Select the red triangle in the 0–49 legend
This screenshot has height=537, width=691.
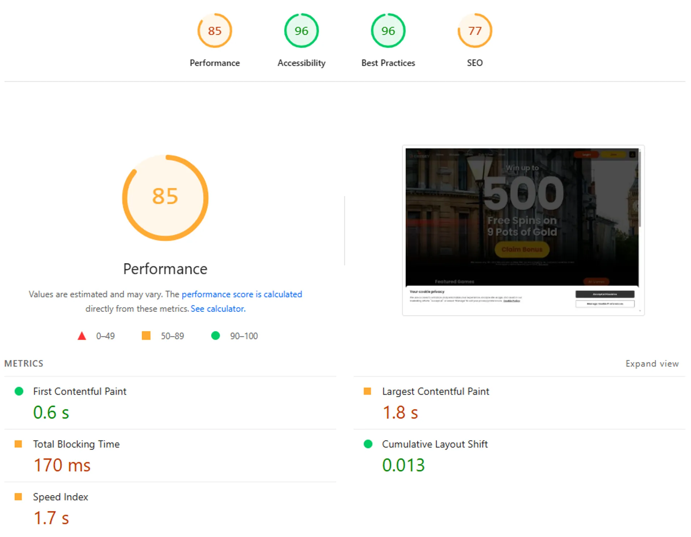82,336
